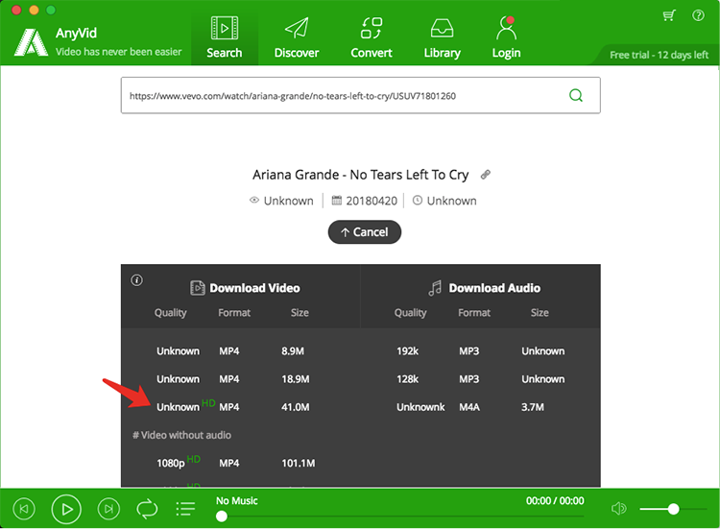Adjust the volume slider
Screen dimensions: 720x529
tap(673, 509)
